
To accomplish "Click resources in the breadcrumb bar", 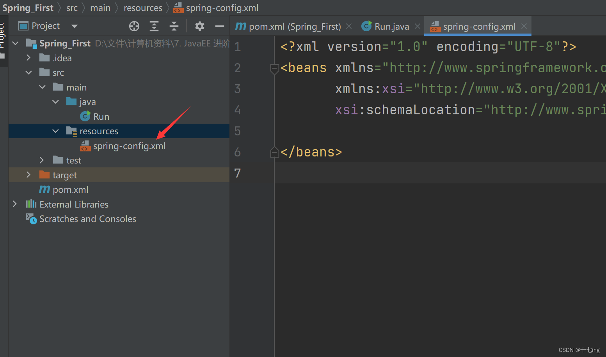I will (x=143, y=8).
